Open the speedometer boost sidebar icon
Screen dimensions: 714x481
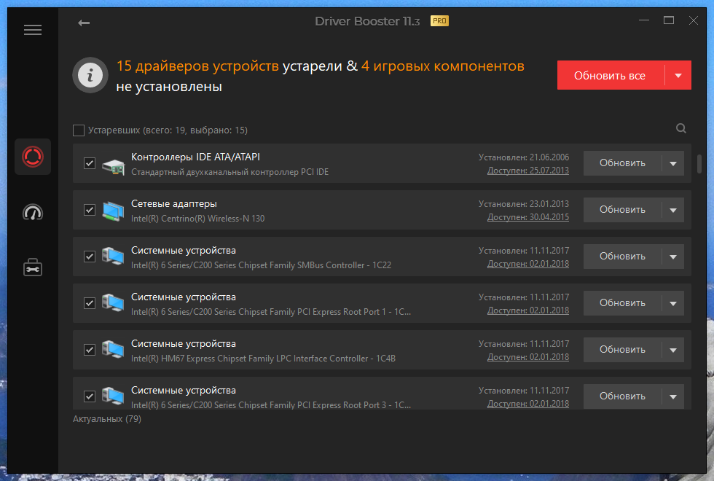33,212
